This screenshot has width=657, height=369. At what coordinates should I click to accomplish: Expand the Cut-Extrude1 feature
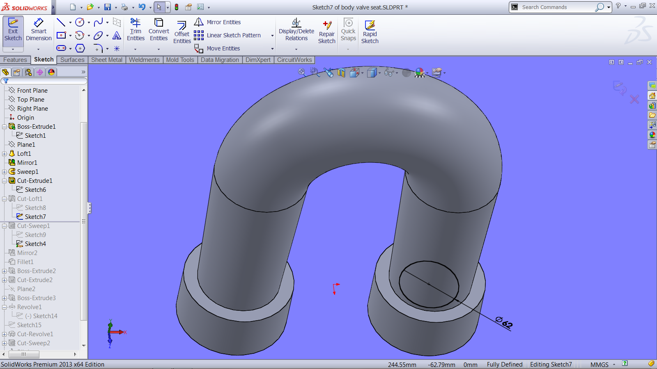[4, 180]
